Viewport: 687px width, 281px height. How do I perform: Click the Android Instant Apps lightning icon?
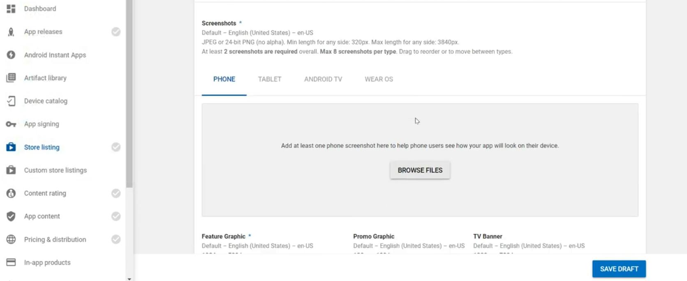(x=11, y=55)
